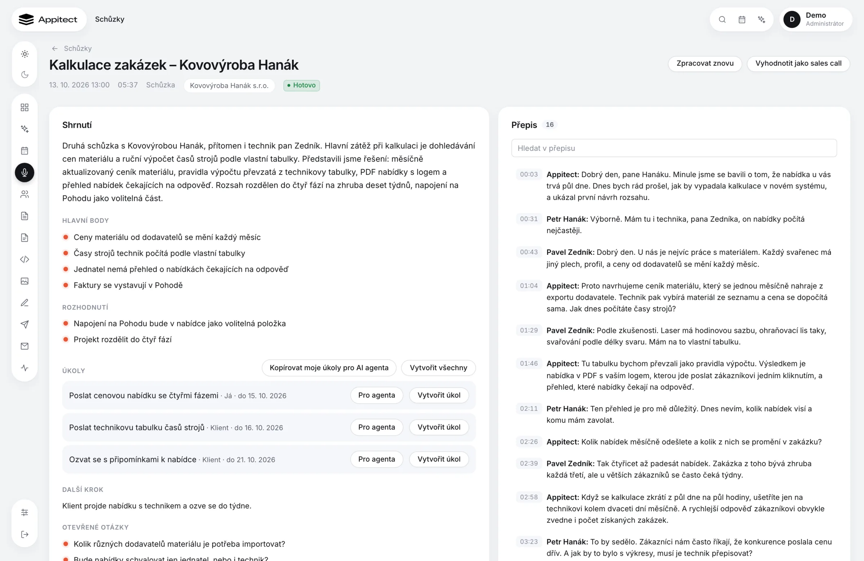Screen dimensions: 864x561
Task: Open the first document icon in sidebar
Action: pyautogui.click(x=25, y=216)
